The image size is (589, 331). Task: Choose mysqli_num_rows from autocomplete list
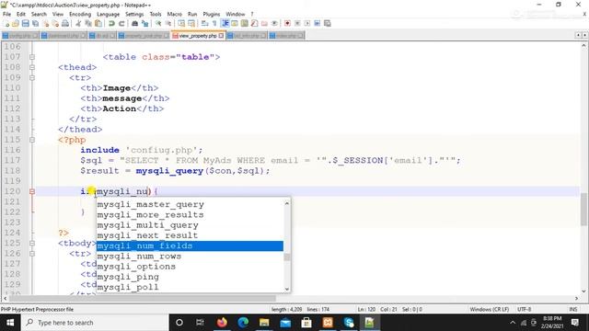[139, 257]
